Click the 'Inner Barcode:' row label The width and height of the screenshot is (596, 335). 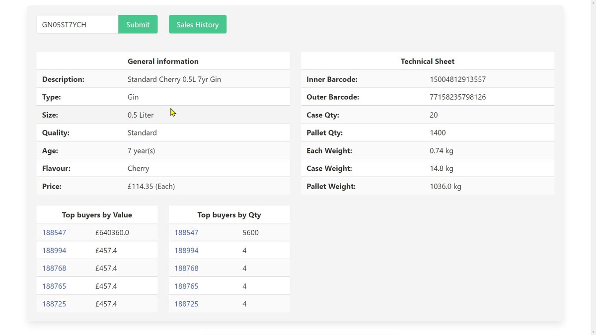(x=332, y=79)
